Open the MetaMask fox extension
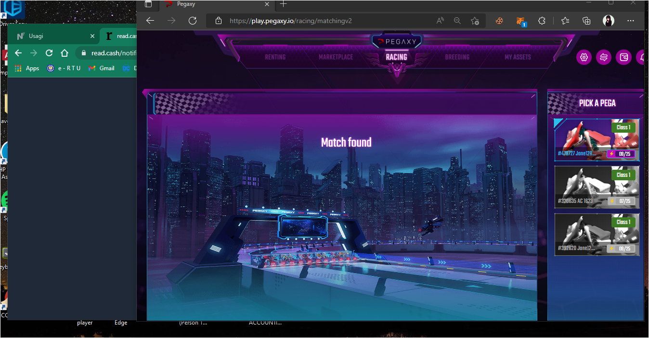The width and height of the screenshot is (649, 338). pyautogui.click(x=521, y=21)
